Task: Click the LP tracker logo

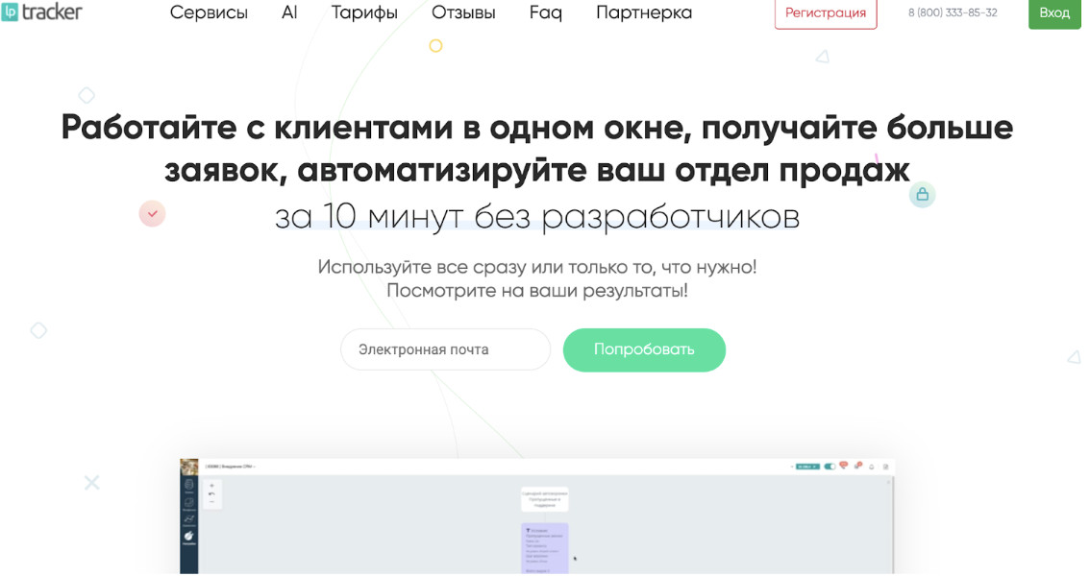Action: click(41, 12)
